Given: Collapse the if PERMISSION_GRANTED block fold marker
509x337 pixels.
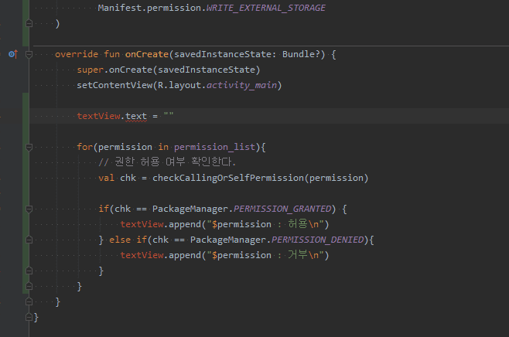Looking at the screenshot, I should 29,209.
